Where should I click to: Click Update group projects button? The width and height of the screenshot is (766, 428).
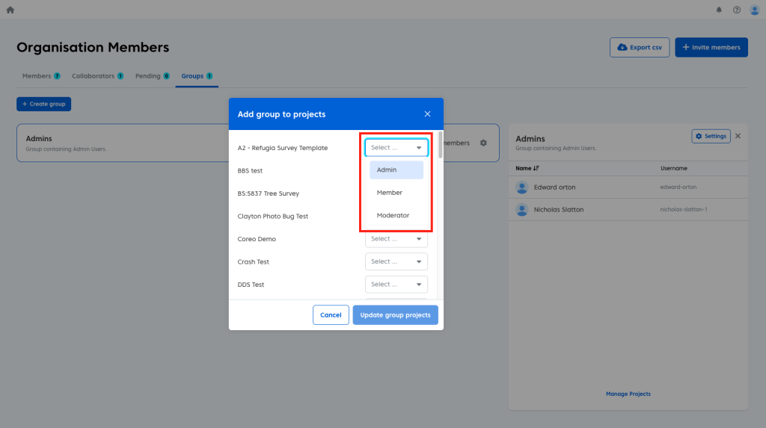pyautogui.click(x=395, y=315)
